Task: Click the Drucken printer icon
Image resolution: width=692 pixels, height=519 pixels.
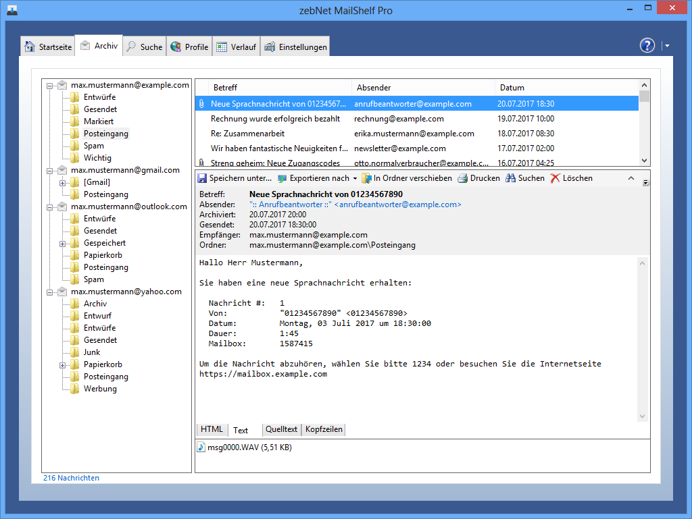Action: pos(462,178)
